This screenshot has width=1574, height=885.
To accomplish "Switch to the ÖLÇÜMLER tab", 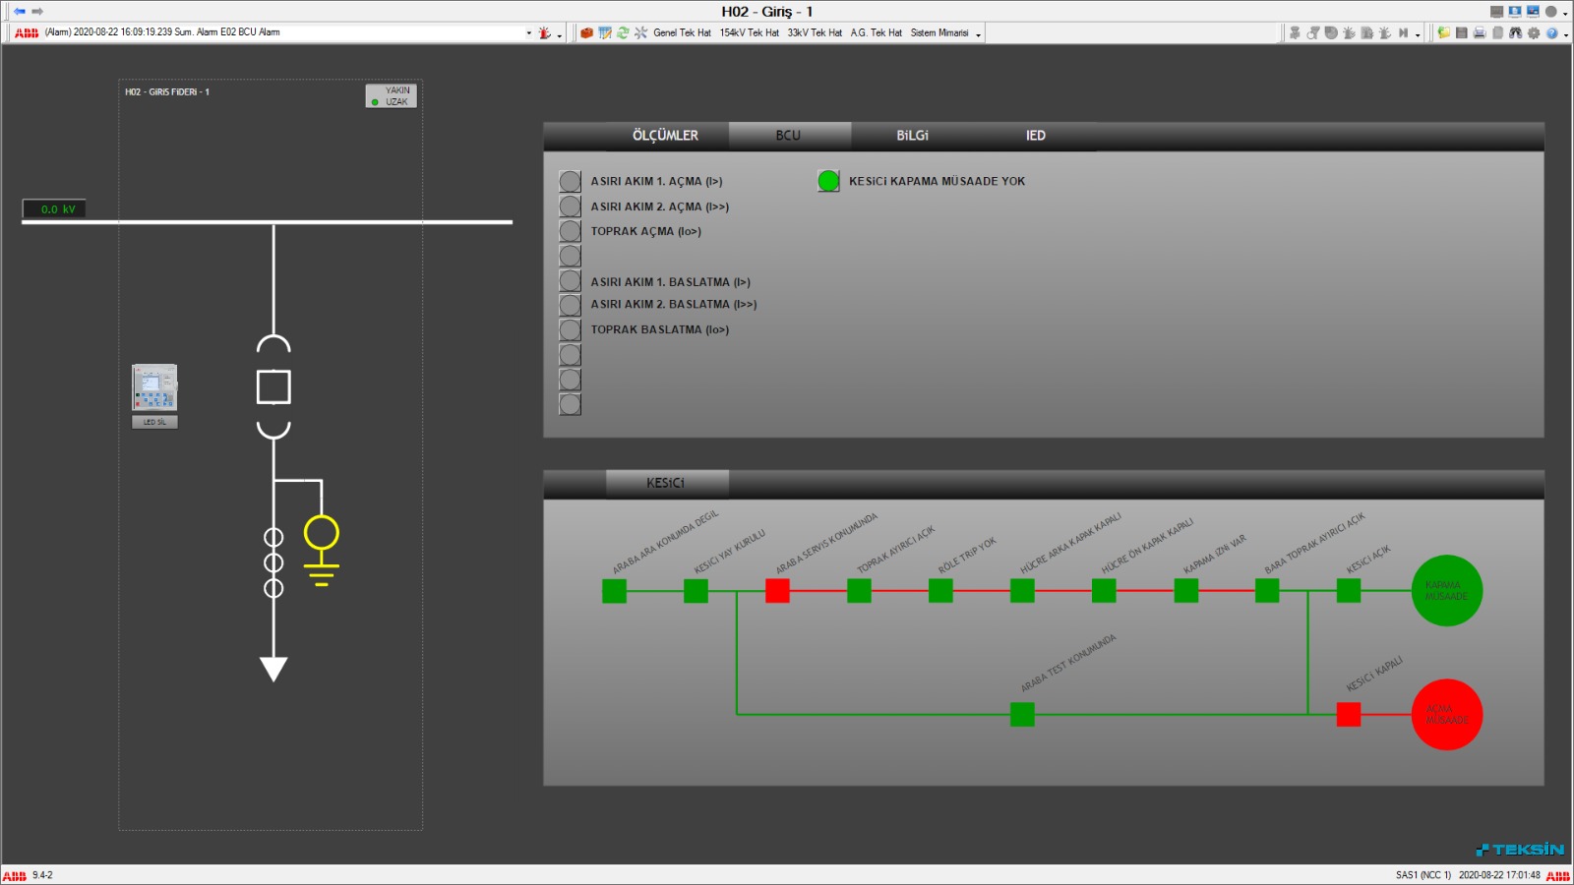I will point(665,136).
